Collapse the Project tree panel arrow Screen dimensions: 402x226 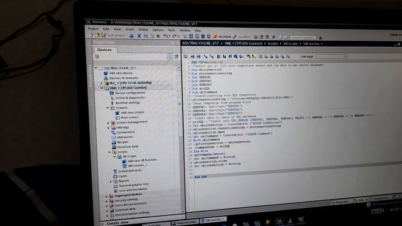[x=177, y=43]
